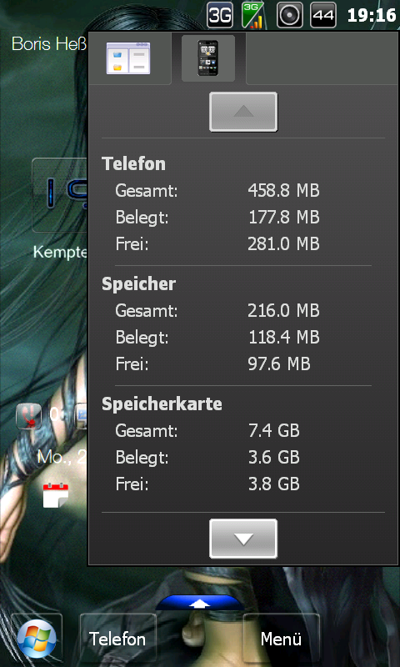Open the Menü softkey
Viewport: 400px width, 667px height.
(x=281, y=639)
